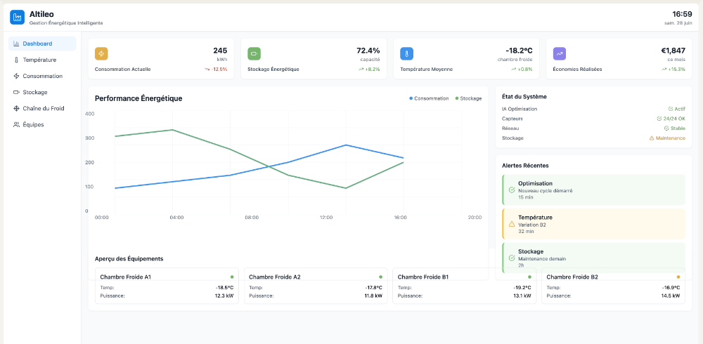Click the Température alert warning icon

click(511, 224)
